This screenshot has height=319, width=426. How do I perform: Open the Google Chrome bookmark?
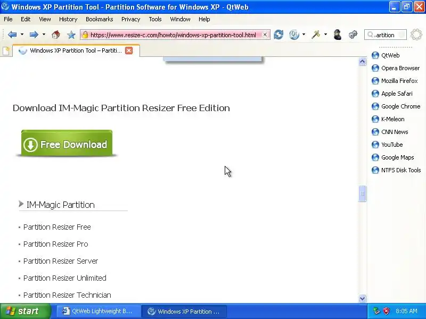pyautogui.click(x=396, y=106)
